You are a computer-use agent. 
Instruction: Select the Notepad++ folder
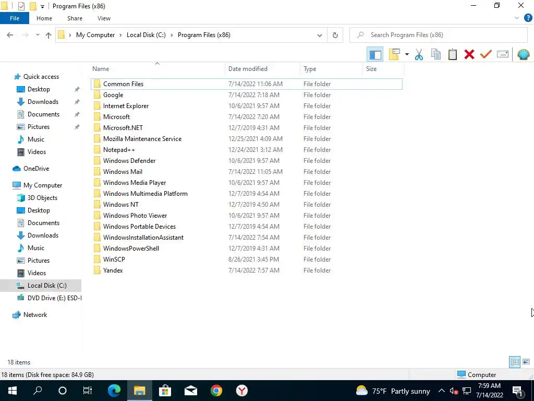point(247,150)
